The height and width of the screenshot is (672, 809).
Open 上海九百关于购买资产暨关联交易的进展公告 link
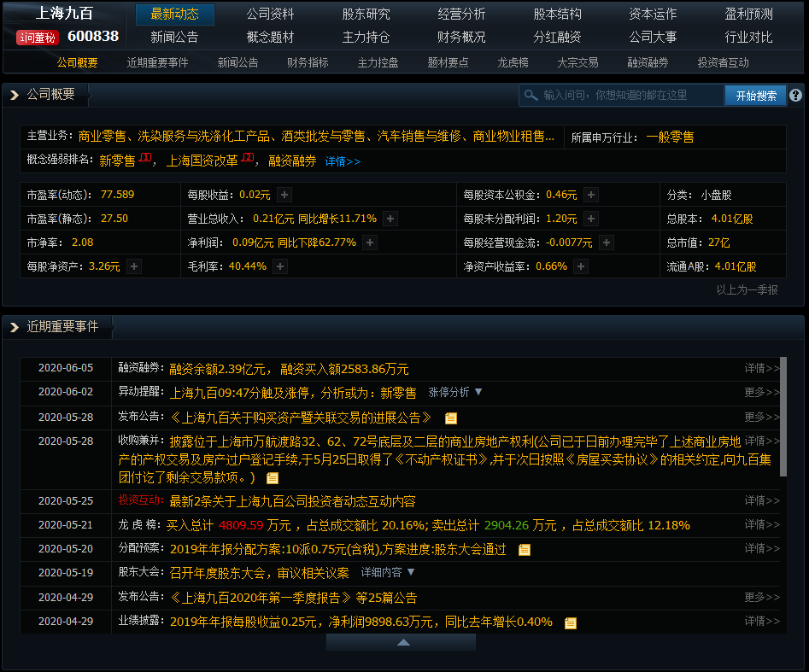click(301, 418)
